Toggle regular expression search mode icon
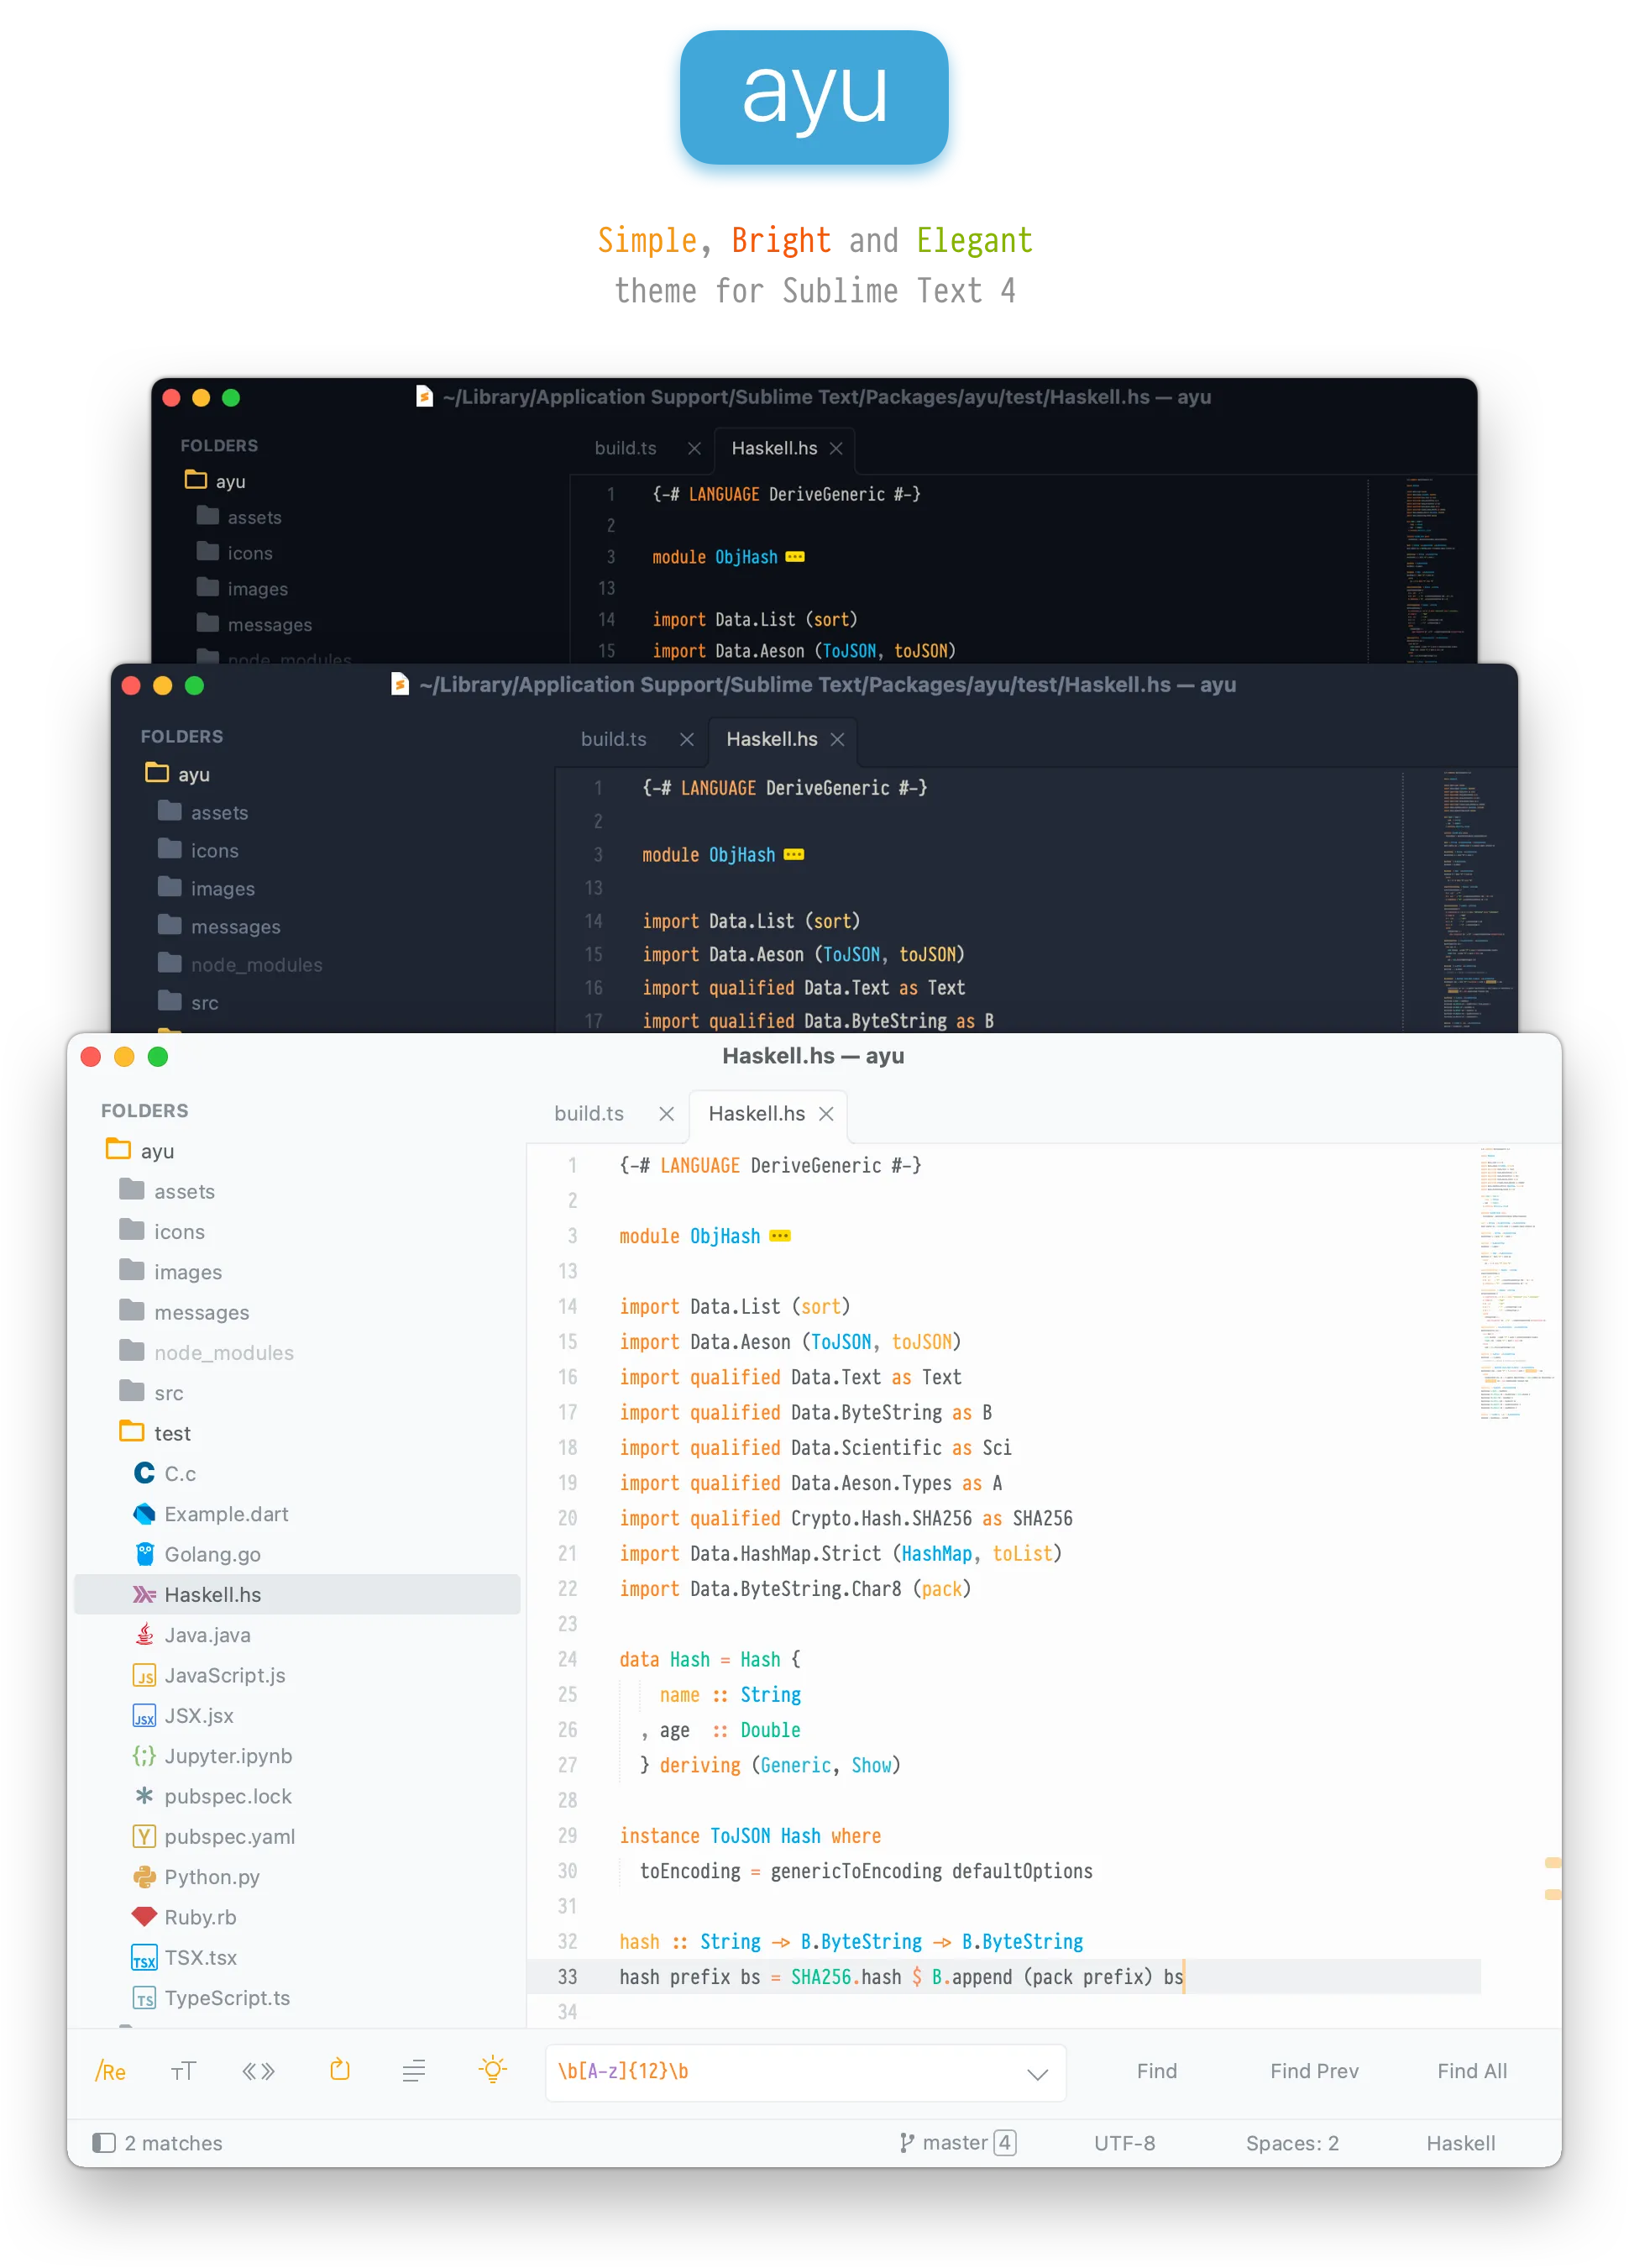The width and height of the screenshot is (1629, 2268). pos(110,2071)
